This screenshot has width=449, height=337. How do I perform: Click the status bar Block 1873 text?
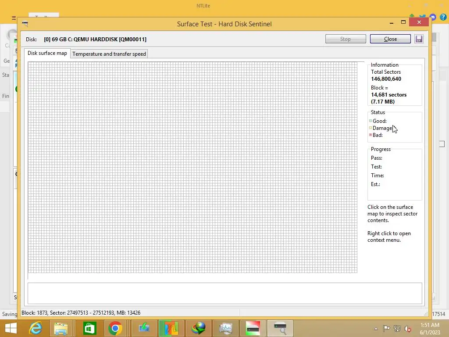tap(81, 312)
